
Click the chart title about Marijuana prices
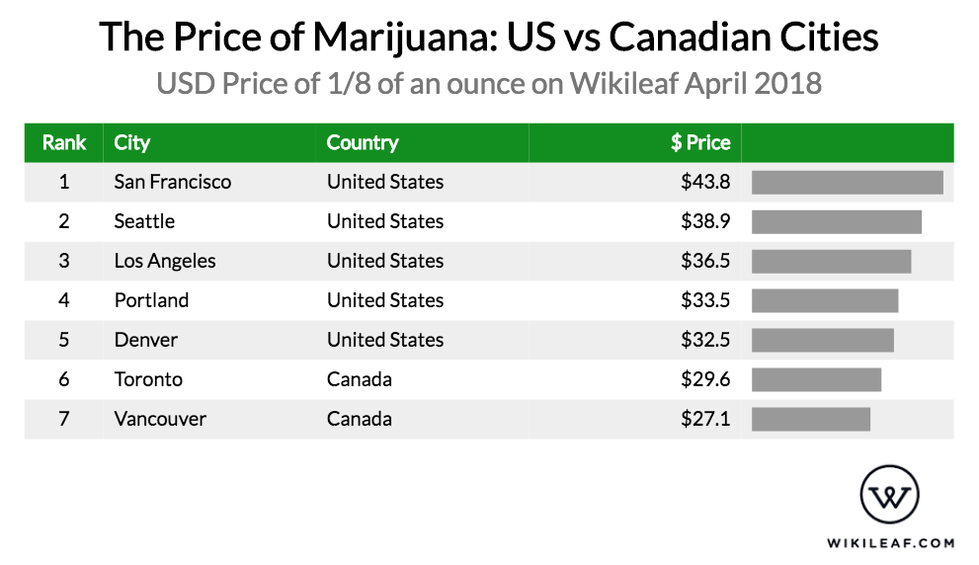(489, 37)
